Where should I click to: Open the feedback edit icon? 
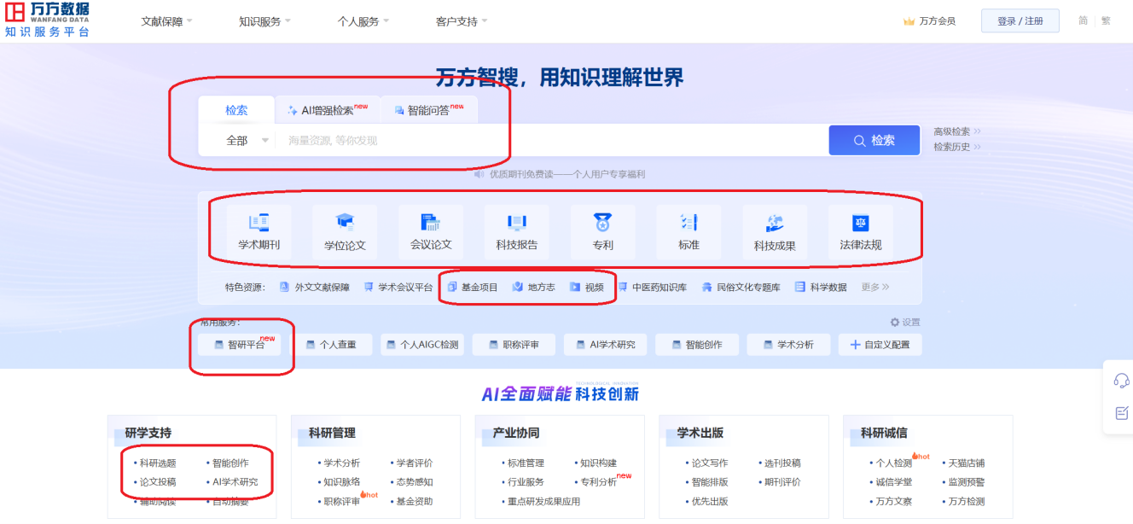[x=1122, y=413]
